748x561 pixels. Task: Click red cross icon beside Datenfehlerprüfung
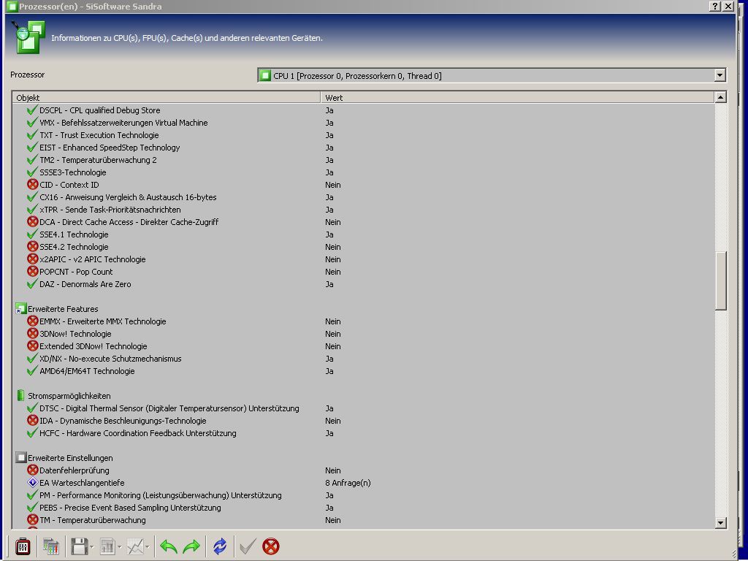[32, 470]
